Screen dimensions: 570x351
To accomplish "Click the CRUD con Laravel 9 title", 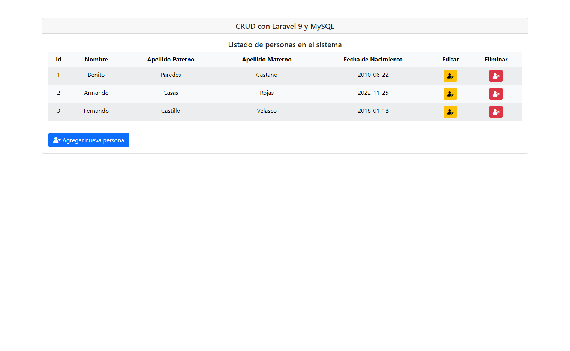I will point(285,26).
